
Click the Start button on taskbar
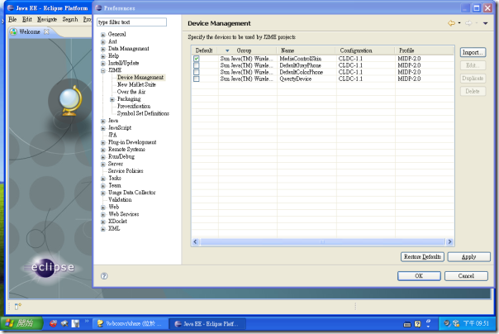[x=21, y=323]
